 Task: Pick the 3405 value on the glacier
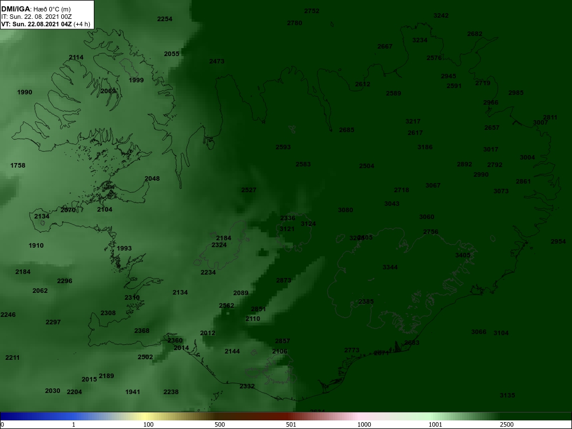463,255
